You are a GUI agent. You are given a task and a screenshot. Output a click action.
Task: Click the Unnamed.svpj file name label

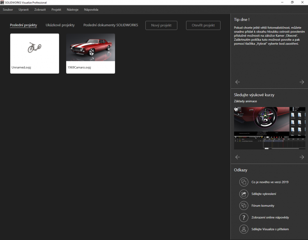21,67
